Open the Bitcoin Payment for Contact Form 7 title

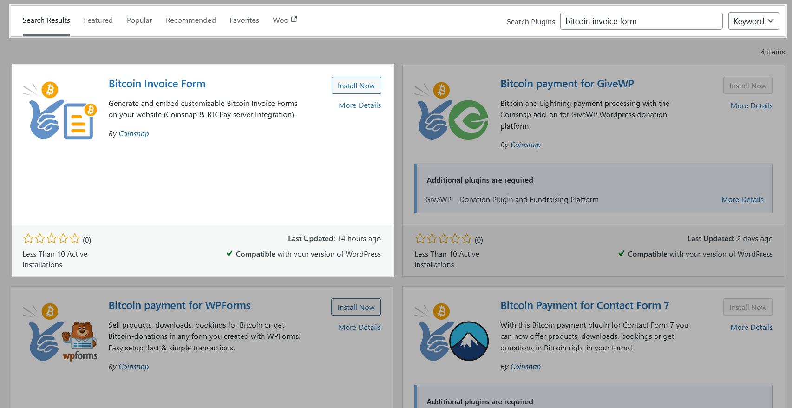coord(585,305)
